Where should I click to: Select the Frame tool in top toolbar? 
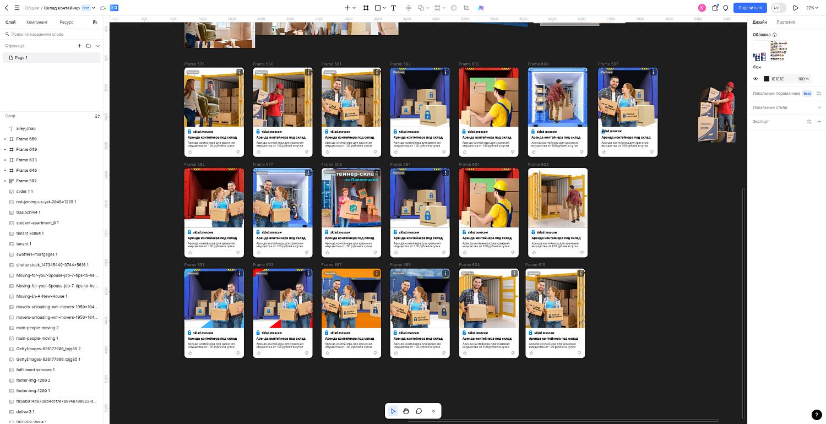pos(365,8)
